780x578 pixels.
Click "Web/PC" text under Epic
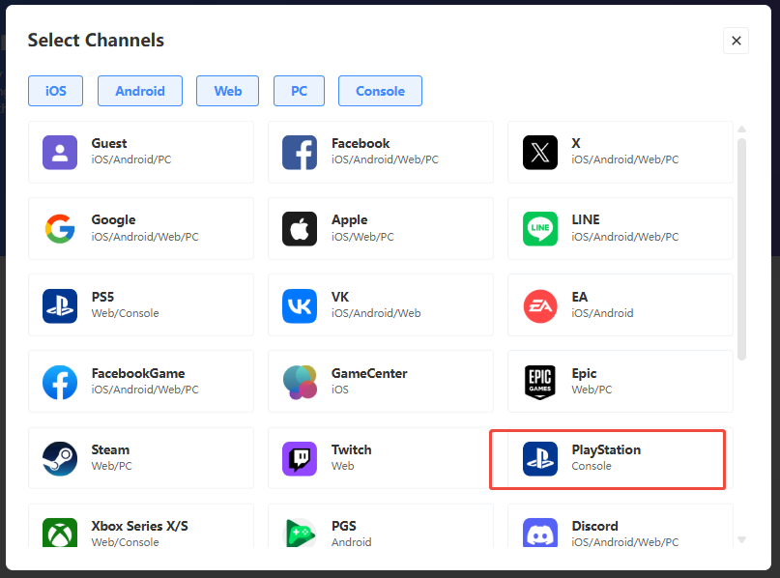[592, 390]
